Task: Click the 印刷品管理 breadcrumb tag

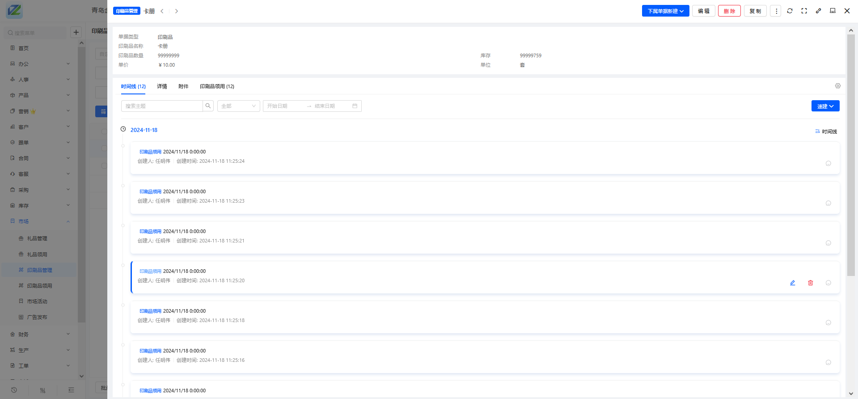Action: pyautogui.click(x=127, y=11)
